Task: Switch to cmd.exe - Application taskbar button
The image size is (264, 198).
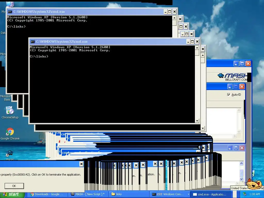Action: (210, 194)
